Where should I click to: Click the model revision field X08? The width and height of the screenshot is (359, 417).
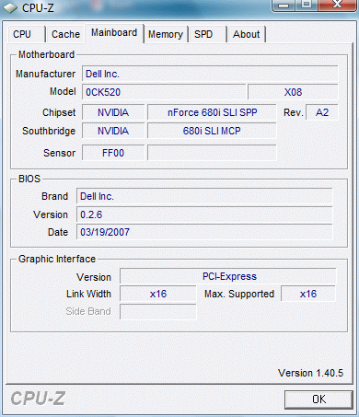[x=293, y=92]
